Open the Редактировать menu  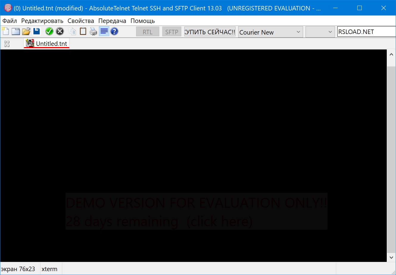click(x=42, y=21)
